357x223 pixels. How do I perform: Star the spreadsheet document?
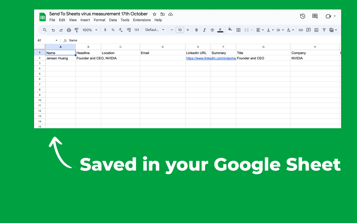(x=155, y=14)
